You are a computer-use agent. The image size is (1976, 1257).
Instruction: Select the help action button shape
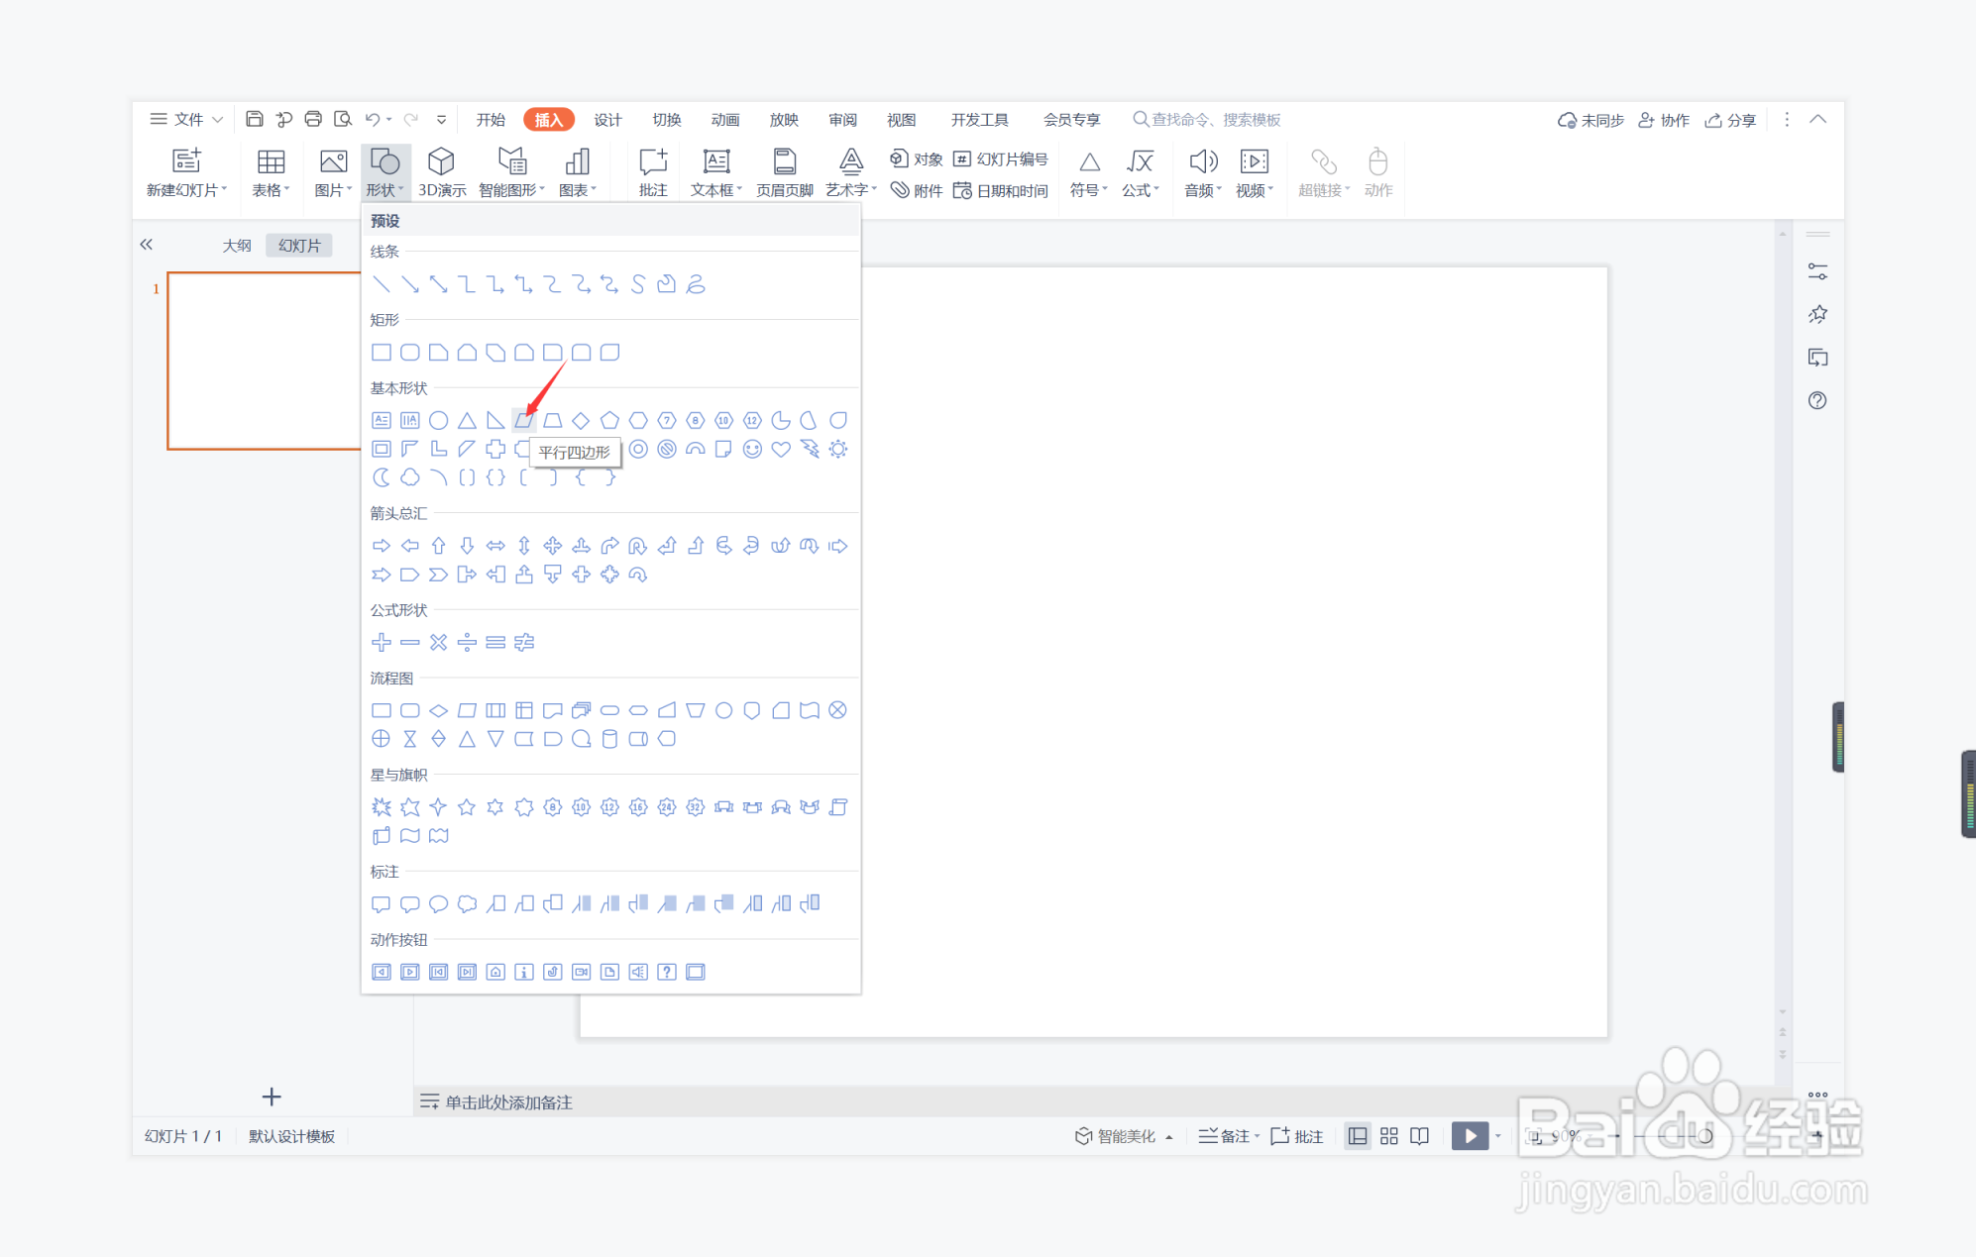667,972
